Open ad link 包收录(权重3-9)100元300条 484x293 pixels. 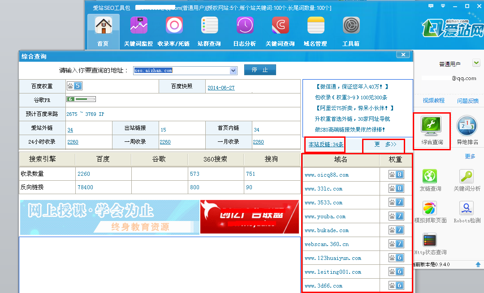tap(351, 98)
